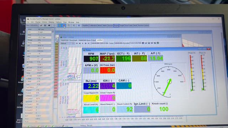Screen dimensions: 228x128
Task: Click the yellow Torque Request tile
Action: tap(91, 98)
